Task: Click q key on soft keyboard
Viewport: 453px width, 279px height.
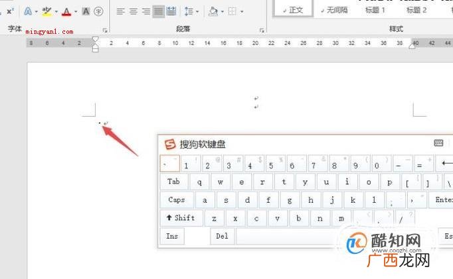Action: [x=199, y=182]
